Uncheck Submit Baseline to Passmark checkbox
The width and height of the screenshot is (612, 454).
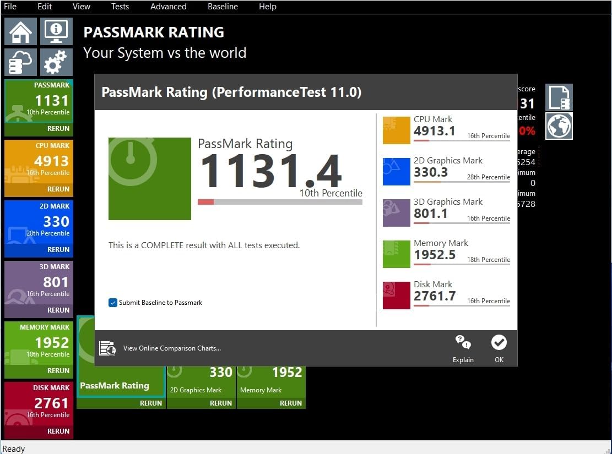(113, 303)
